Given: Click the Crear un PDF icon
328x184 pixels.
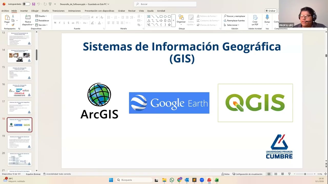Looking at the screenshot, I should click(255, 17).
